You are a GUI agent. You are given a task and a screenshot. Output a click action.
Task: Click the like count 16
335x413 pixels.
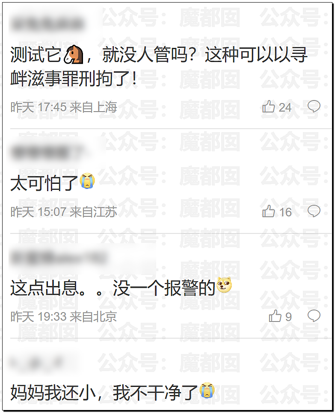285,212
